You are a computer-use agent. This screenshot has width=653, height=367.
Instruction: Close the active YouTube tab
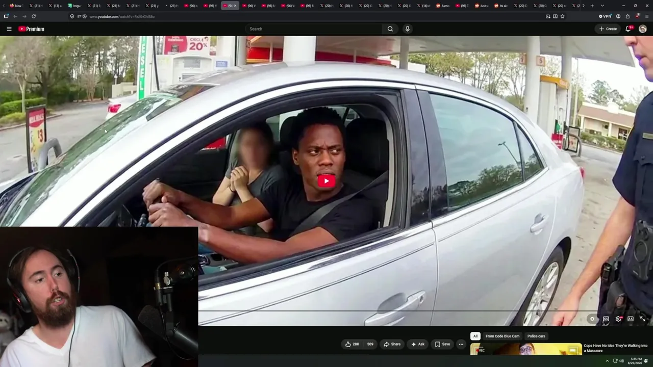(235, 6)
